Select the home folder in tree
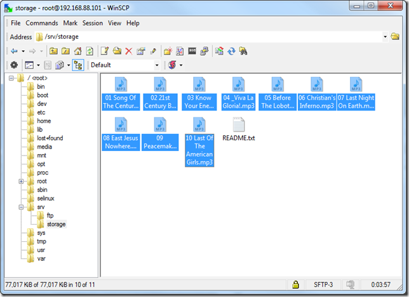The width and height of the screenshot is (409, 297). tap(44, 121)
